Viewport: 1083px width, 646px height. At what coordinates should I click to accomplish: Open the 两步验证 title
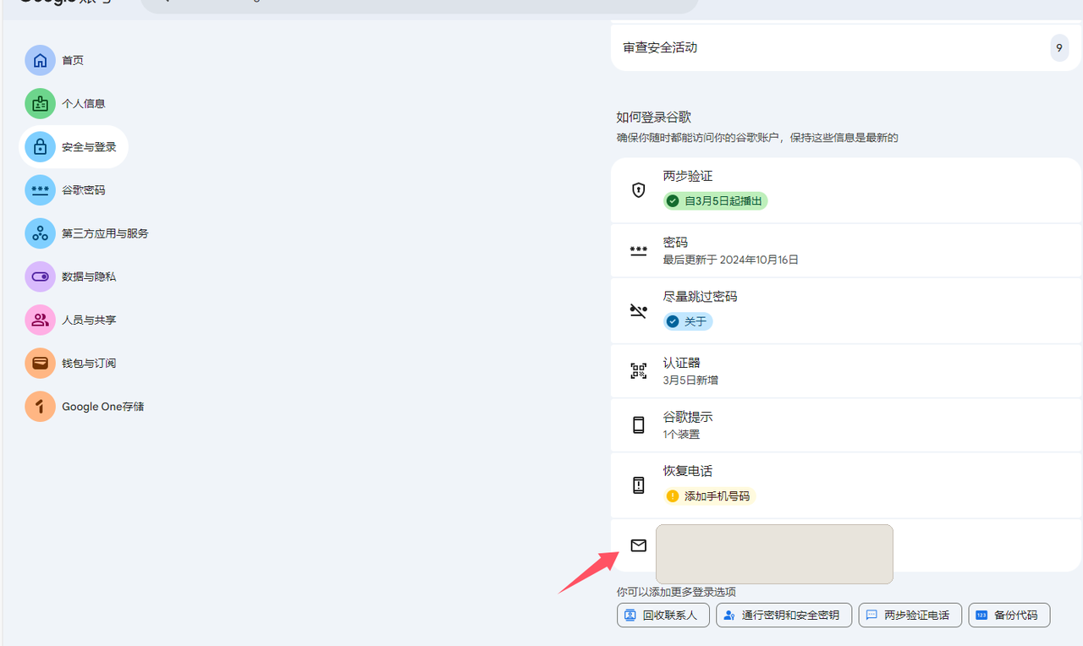688,176
